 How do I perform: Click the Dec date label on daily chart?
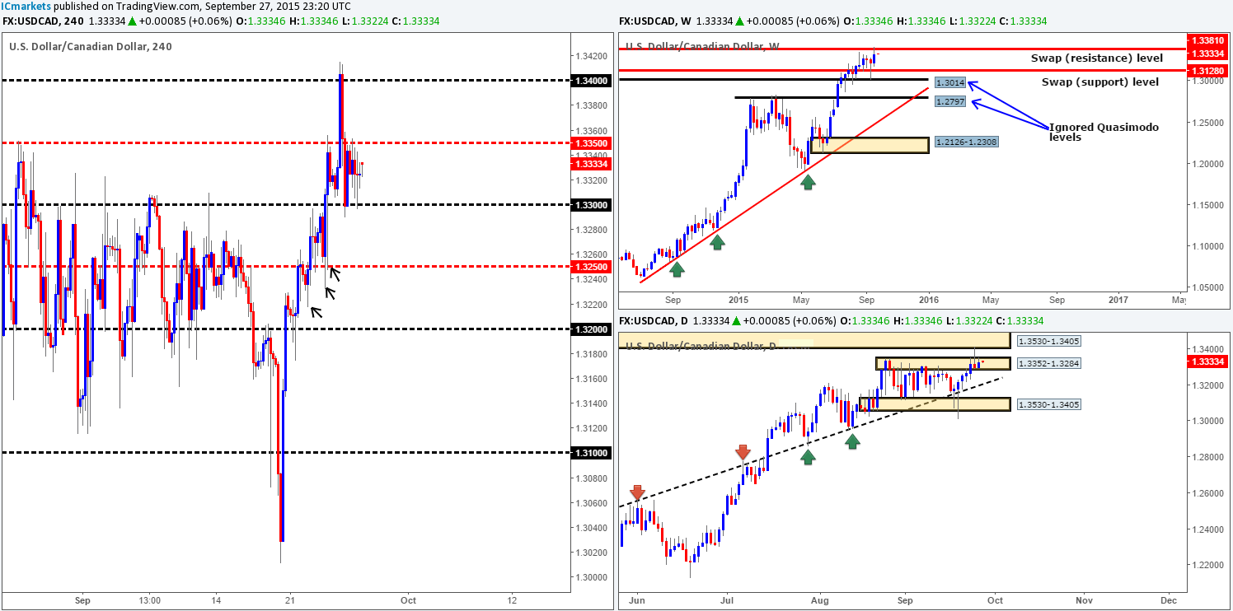[x=1169, y=599]
